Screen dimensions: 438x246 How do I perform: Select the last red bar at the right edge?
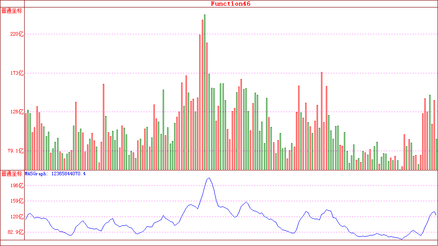tap(436, 154)
